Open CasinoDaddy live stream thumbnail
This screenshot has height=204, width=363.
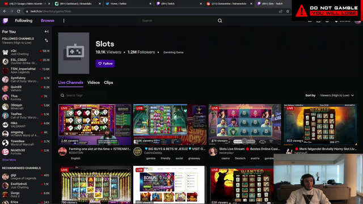point(170,125)
